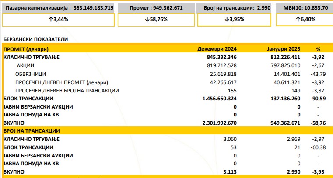The height and width of the screenshot is (178, 333).
Task: Click the БЕРЗАНСКИ ПОКАЗАТЕЛИ heading
Action: click(x=35, y=39)
